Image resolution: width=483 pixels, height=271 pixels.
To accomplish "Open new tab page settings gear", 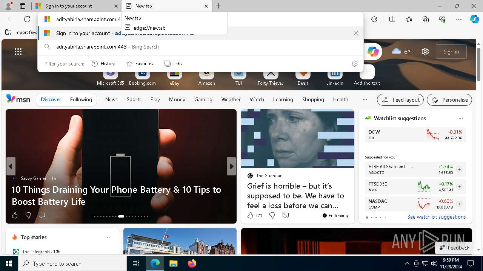I will coord(425,52).
